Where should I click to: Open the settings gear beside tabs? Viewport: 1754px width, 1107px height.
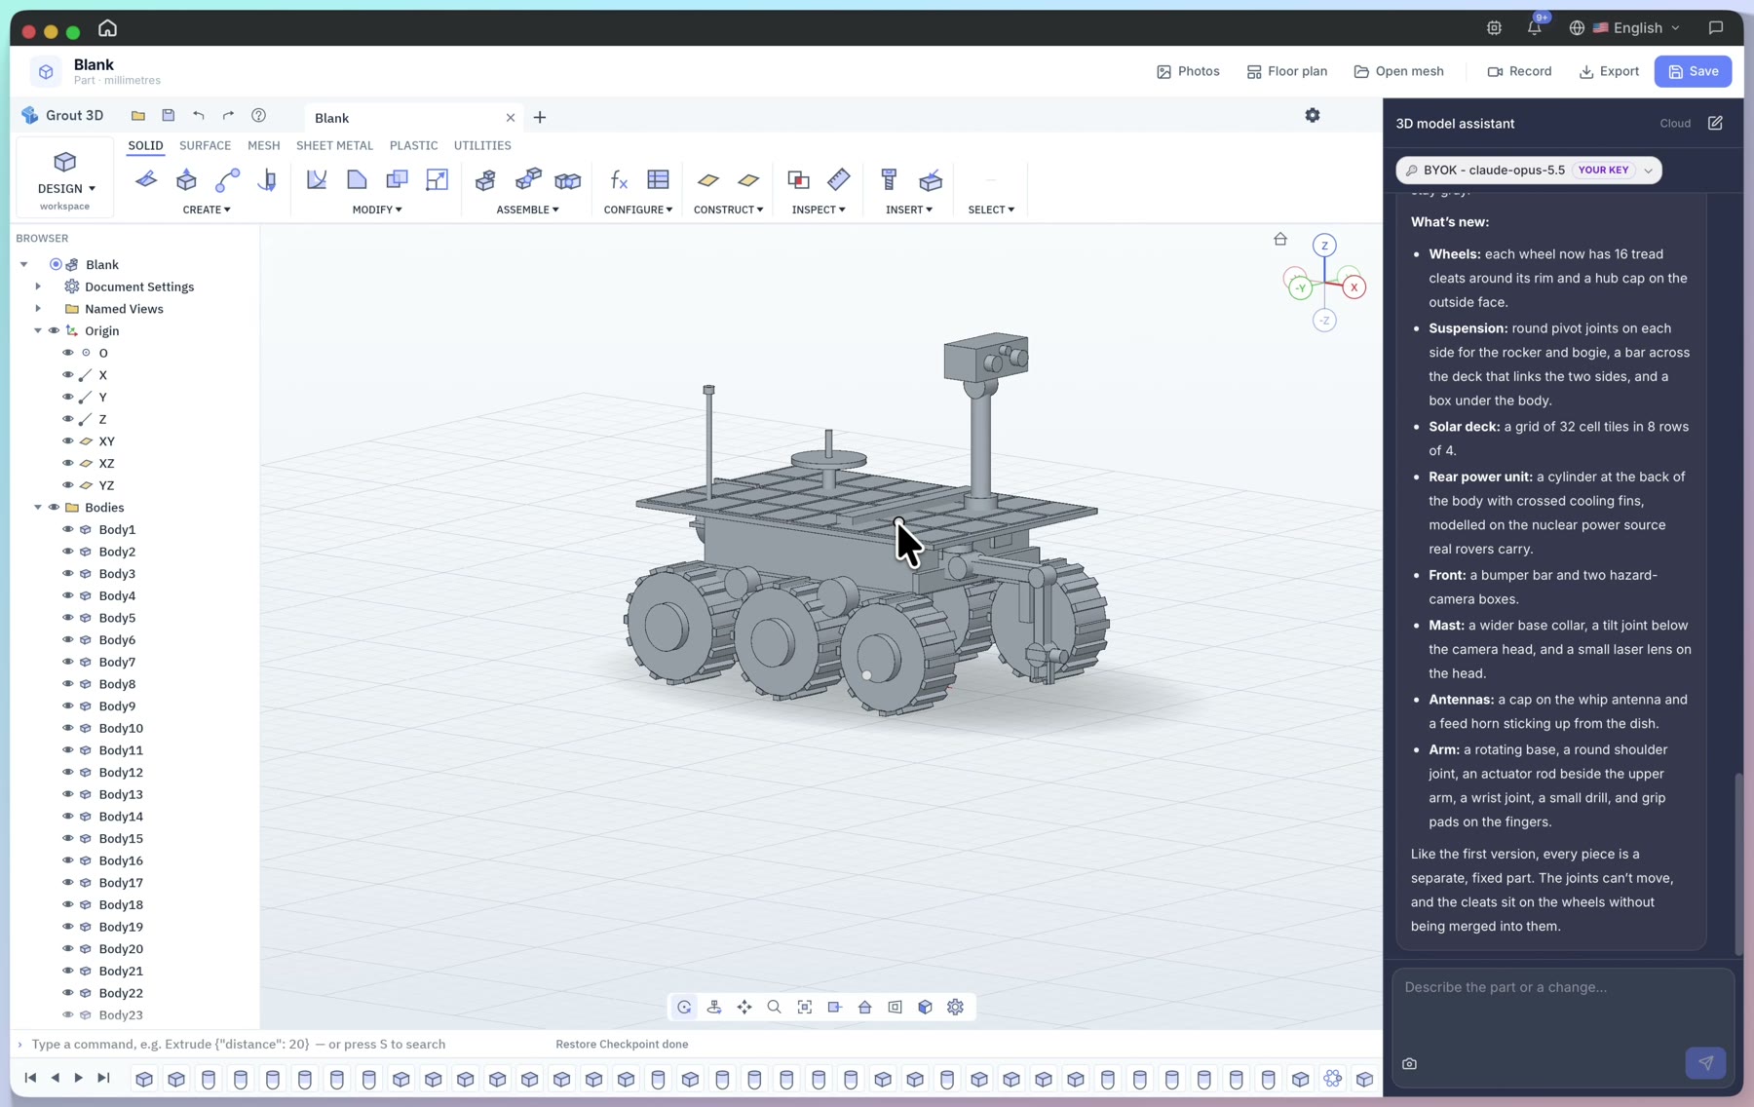point(1313,115)
